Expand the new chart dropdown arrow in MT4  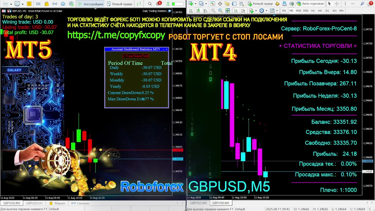click(195, 4)
